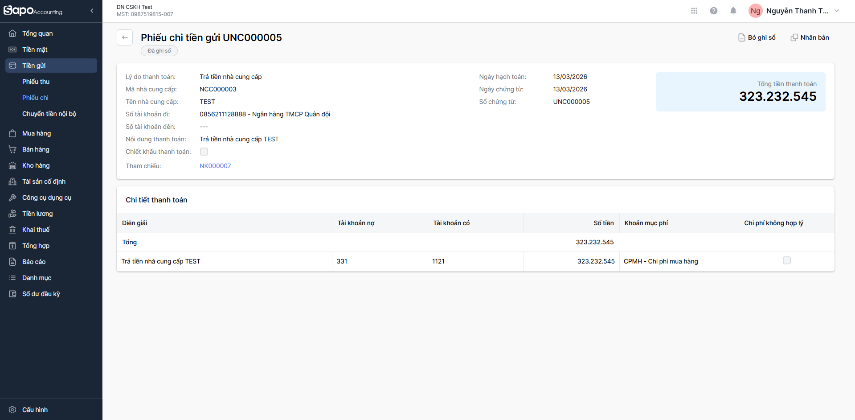Viewport: 855px width, 420px height.
Task: Open the Báo cáo menu
Action: (34, 262)
